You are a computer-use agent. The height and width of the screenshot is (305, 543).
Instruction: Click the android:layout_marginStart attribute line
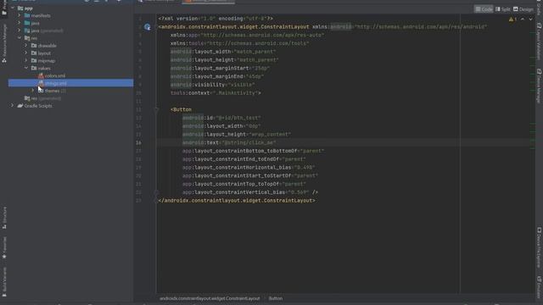click(x=220, y=68)
